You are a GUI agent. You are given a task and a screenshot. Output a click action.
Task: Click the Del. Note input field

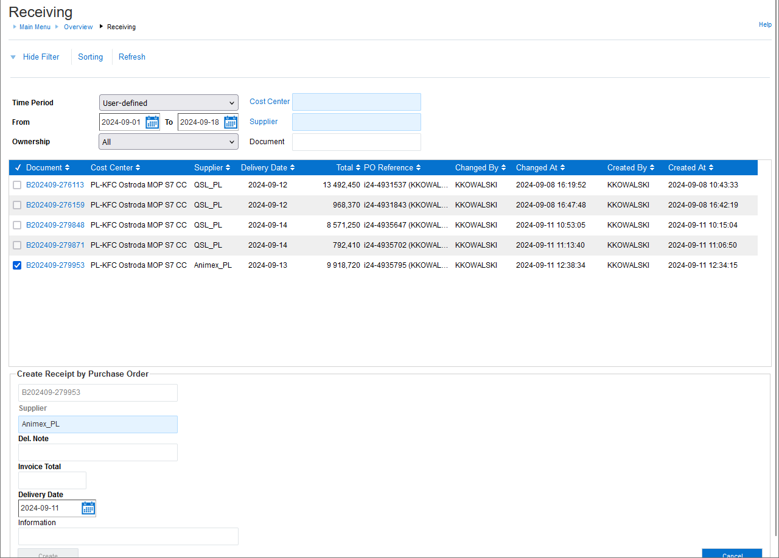pos(98,452)
